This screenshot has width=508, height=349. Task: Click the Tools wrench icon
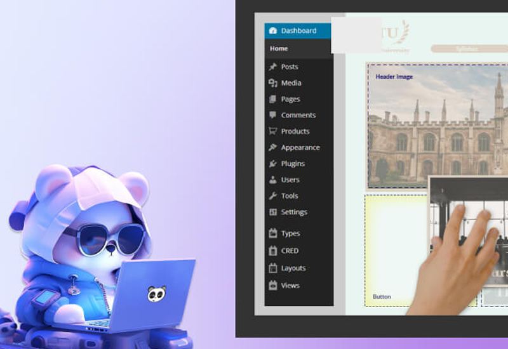point(273,196)
